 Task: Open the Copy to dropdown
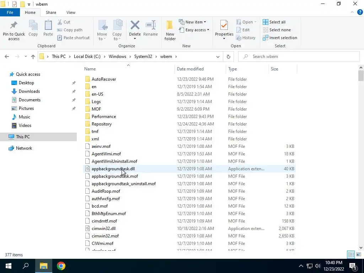tap(117, 31)
